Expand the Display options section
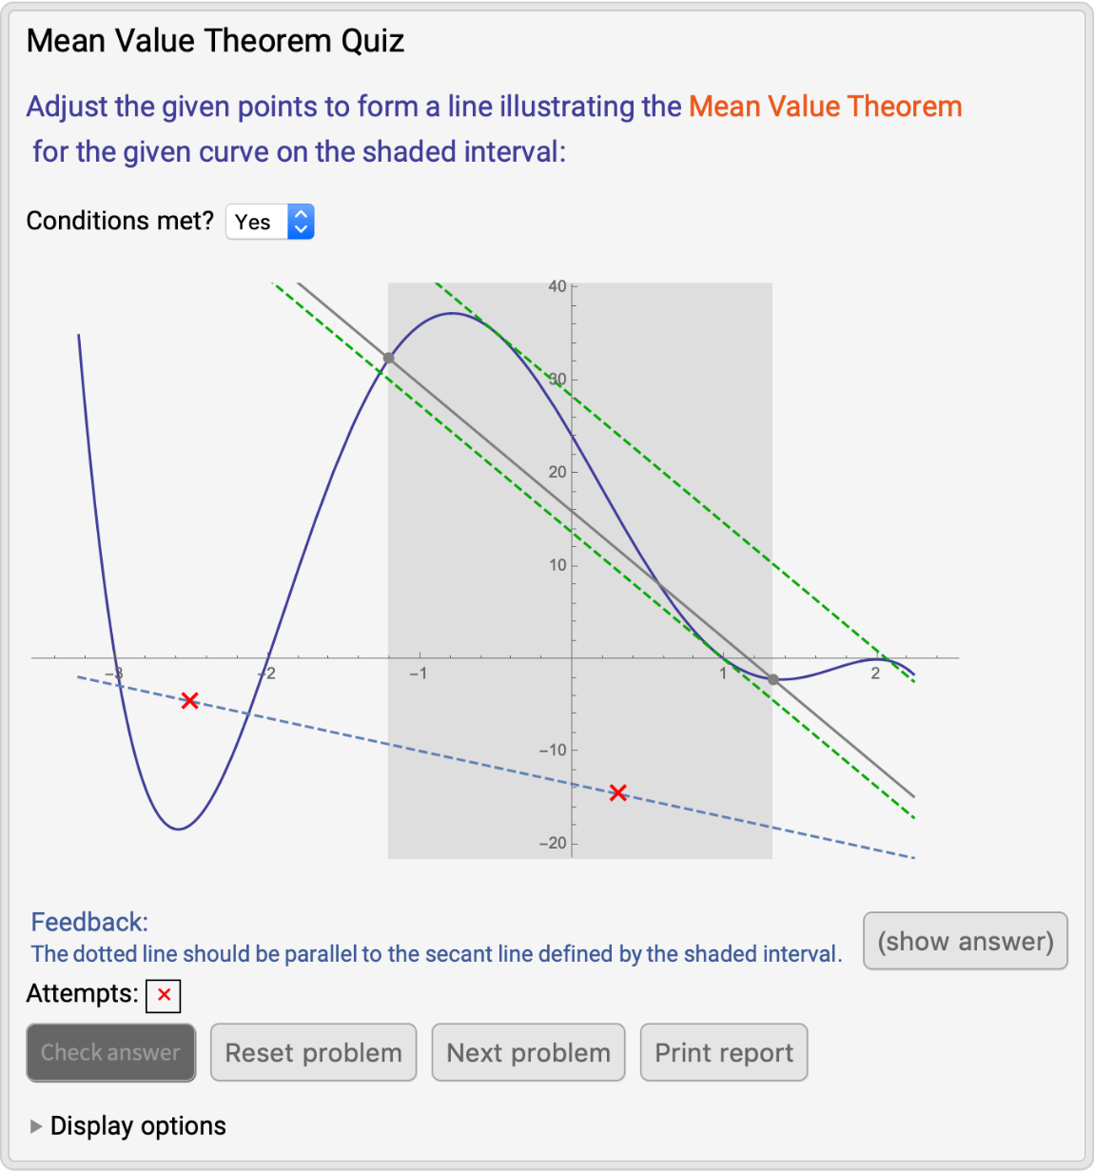This screenshot has width=1094, height=1172. 36,1126
